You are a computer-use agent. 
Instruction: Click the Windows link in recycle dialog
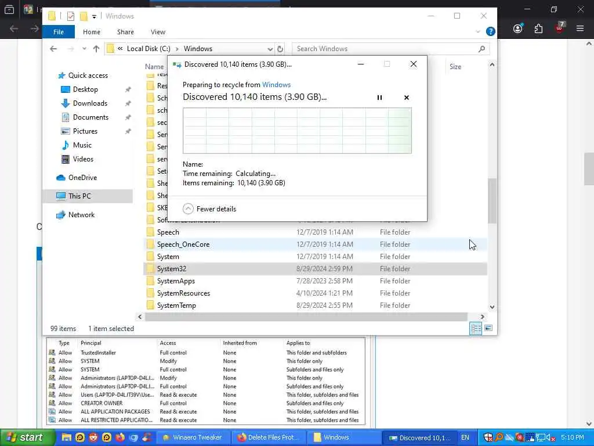[x=276, y=85]
